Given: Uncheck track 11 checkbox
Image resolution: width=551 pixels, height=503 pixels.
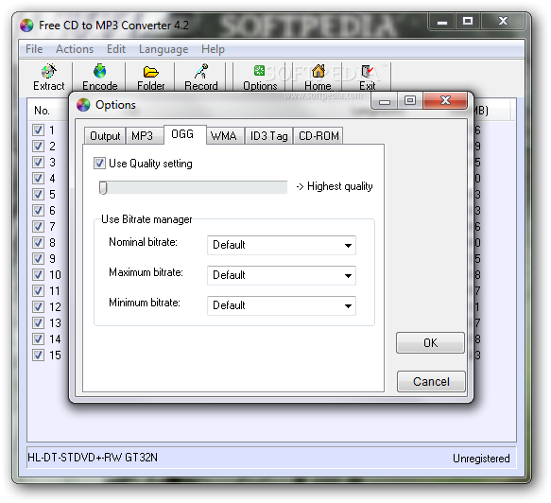Looking at the screenshot, I should [x=38, y=290].
